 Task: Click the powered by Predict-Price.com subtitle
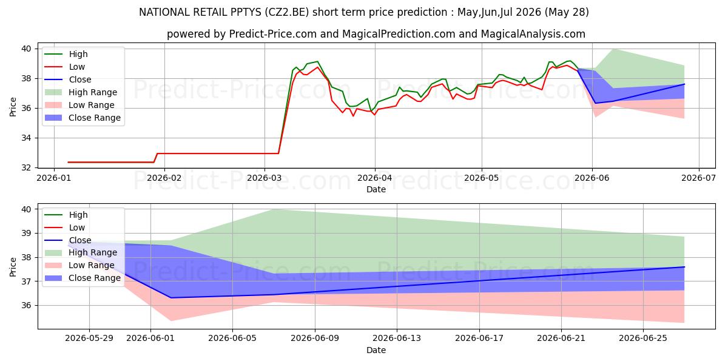(376, 35)
